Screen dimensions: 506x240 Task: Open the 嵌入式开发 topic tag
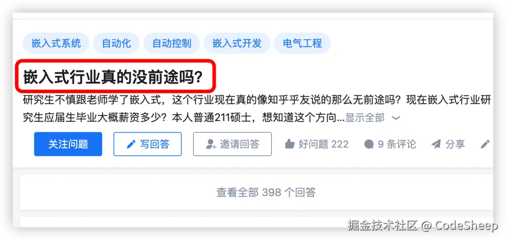coord(237,43)
